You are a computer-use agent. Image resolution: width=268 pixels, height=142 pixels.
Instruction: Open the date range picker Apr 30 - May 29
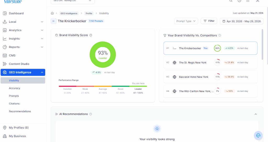(x=242, y=21)
